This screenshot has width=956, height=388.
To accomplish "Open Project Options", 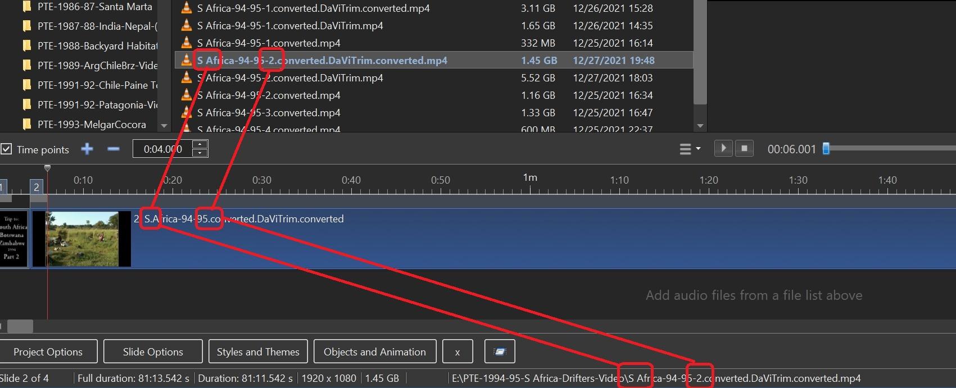I will point(48,352).
